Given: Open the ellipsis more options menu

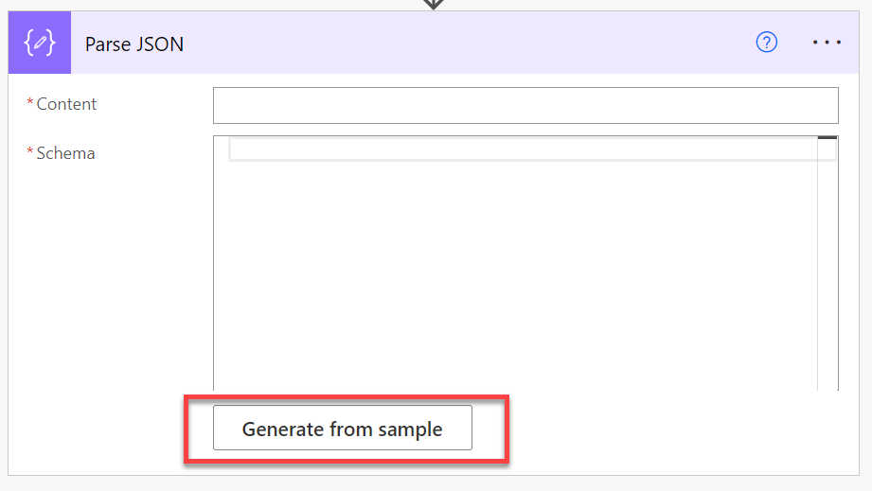Looking at the screenshot, I should (x=827, y=43).
